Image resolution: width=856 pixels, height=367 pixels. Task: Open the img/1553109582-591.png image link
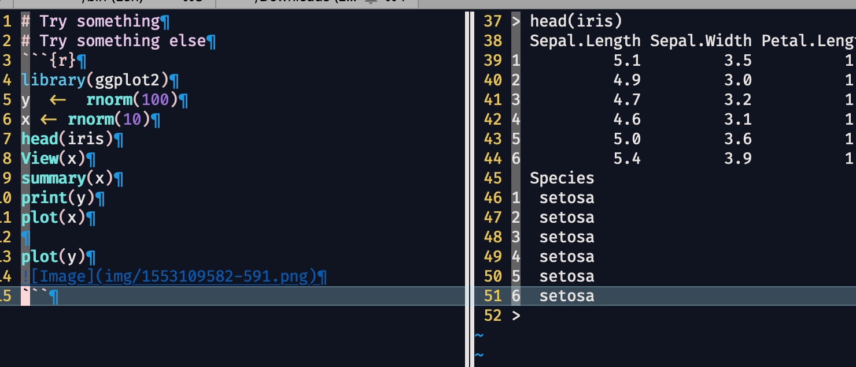click(169, 276)
